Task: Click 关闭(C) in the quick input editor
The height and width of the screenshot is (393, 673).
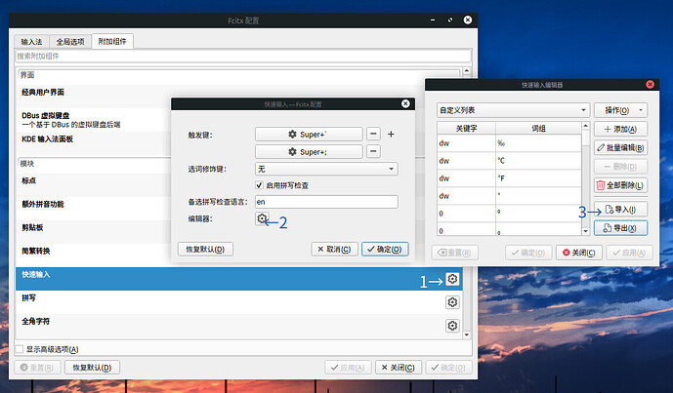Action: coord(579,253)
